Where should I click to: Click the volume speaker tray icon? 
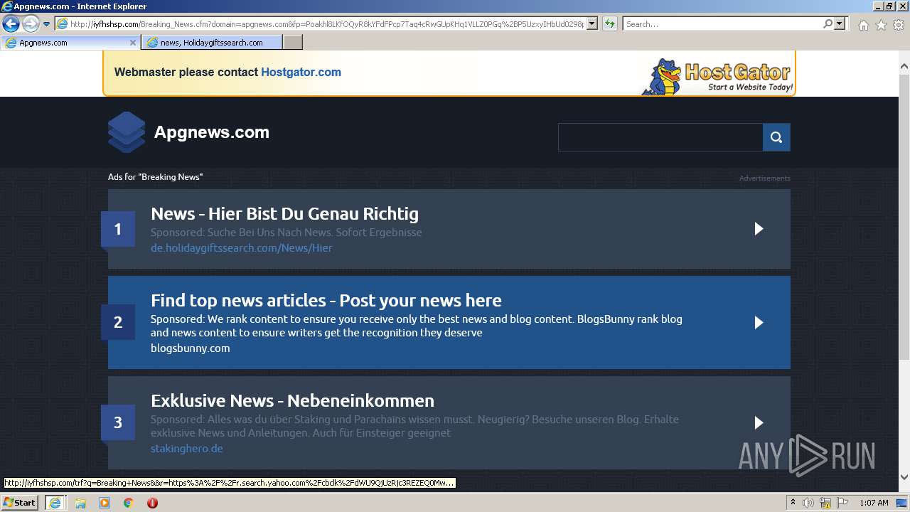(808, 503)
